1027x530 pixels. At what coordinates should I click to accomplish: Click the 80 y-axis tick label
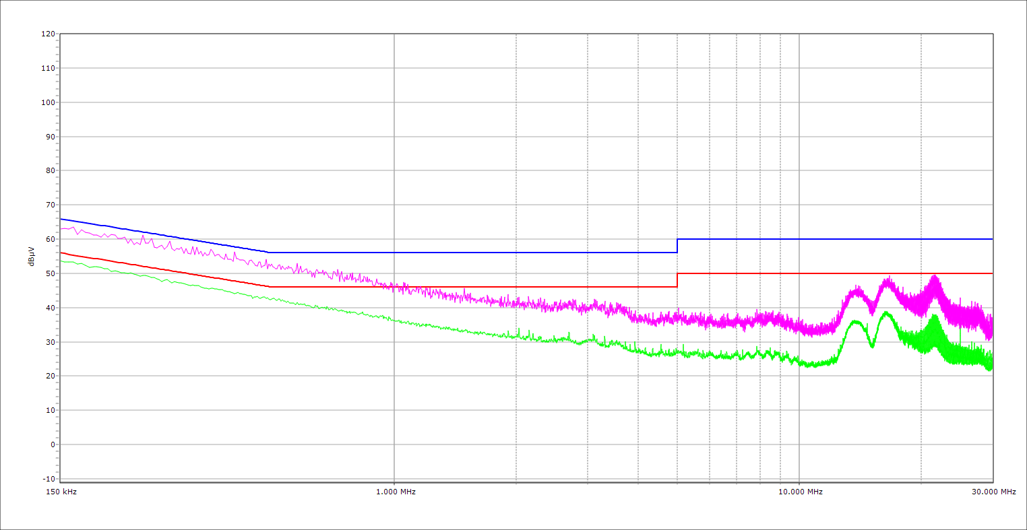[x=50, y=171]
